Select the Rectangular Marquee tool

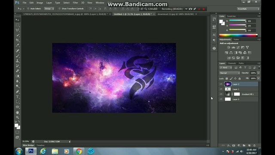pyautogui.click(x=18, y=25)
